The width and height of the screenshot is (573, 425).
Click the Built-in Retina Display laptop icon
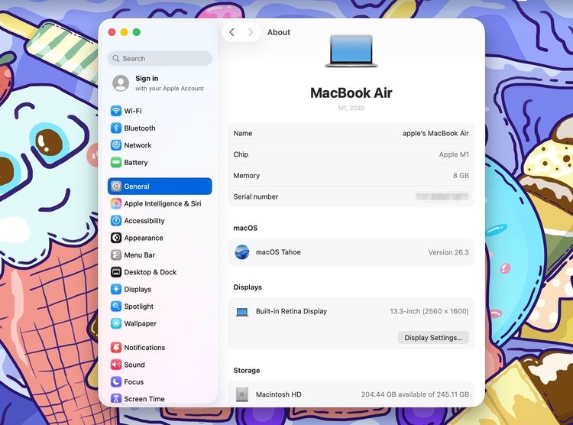click(x=242, y=312)
